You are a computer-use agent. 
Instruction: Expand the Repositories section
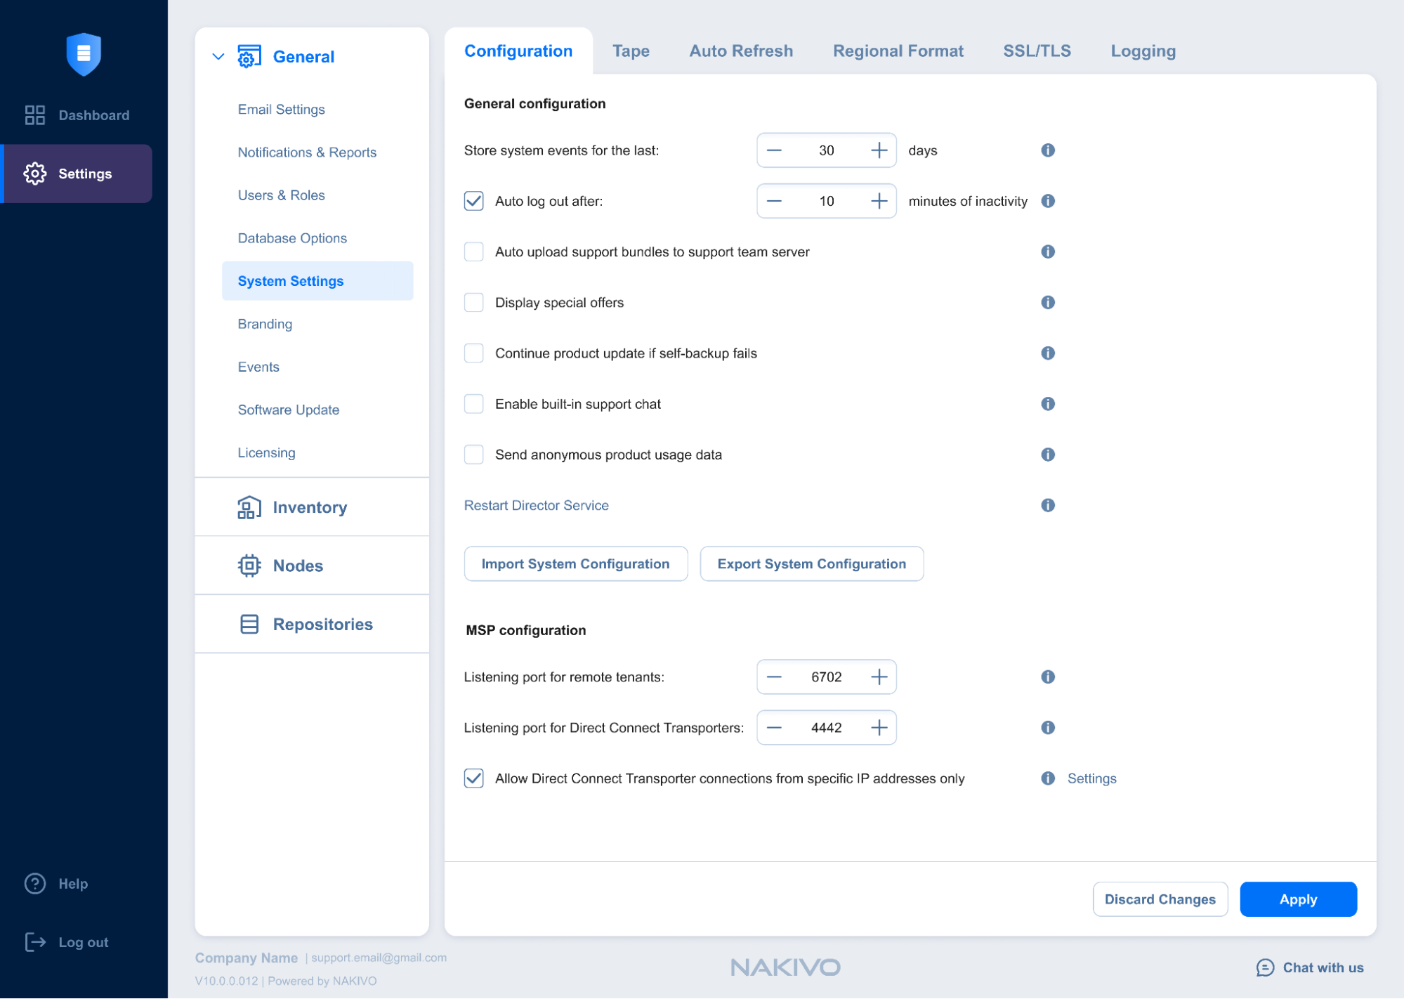coord(322,624)
